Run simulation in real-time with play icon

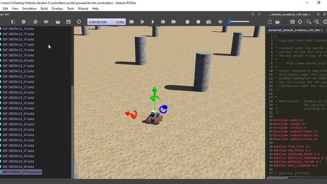[153, 21]
